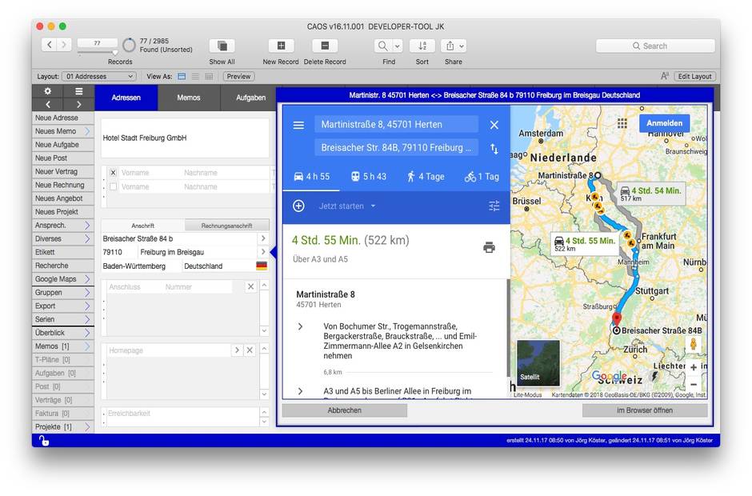Click the formatting bar text icon
The height and width of the screenshot is (496, 752).
click(665, 76)
